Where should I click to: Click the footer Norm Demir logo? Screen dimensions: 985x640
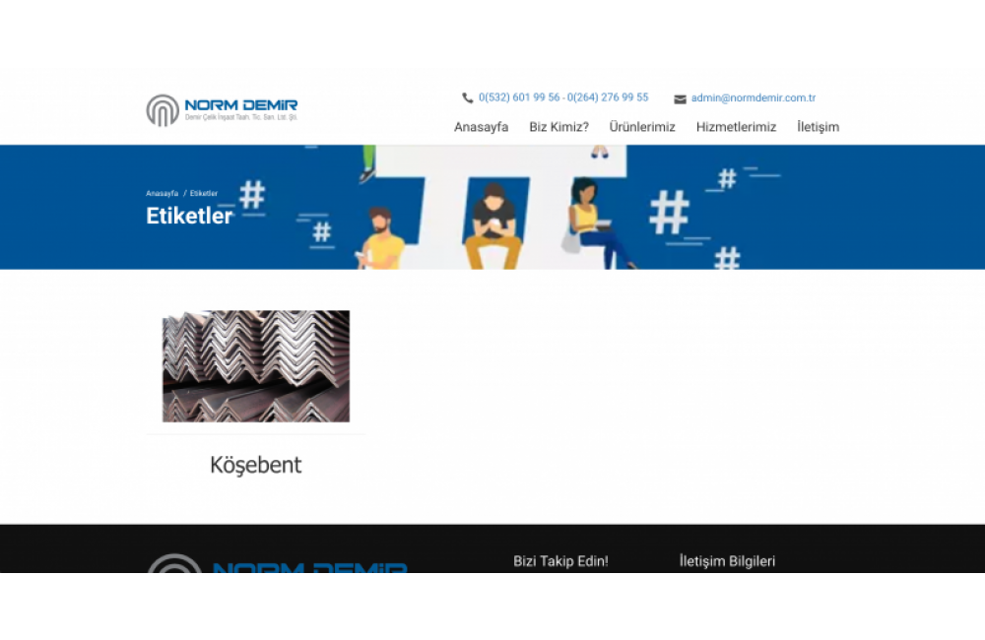[277, 564]
